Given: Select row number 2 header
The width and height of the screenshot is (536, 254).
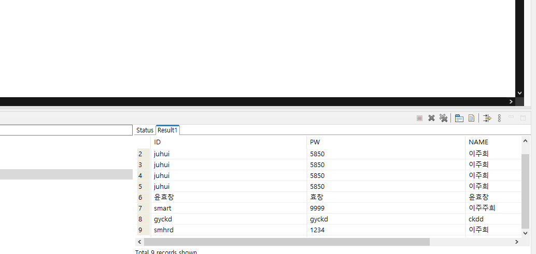Looking at the screenshot, I should [x=143, y=154].
